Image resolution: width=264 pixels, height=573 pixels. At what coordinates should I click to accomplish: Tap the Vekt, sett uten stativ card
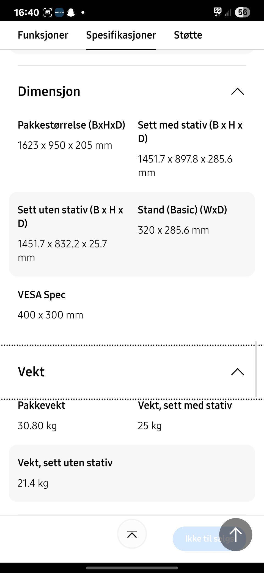(132, 473)
